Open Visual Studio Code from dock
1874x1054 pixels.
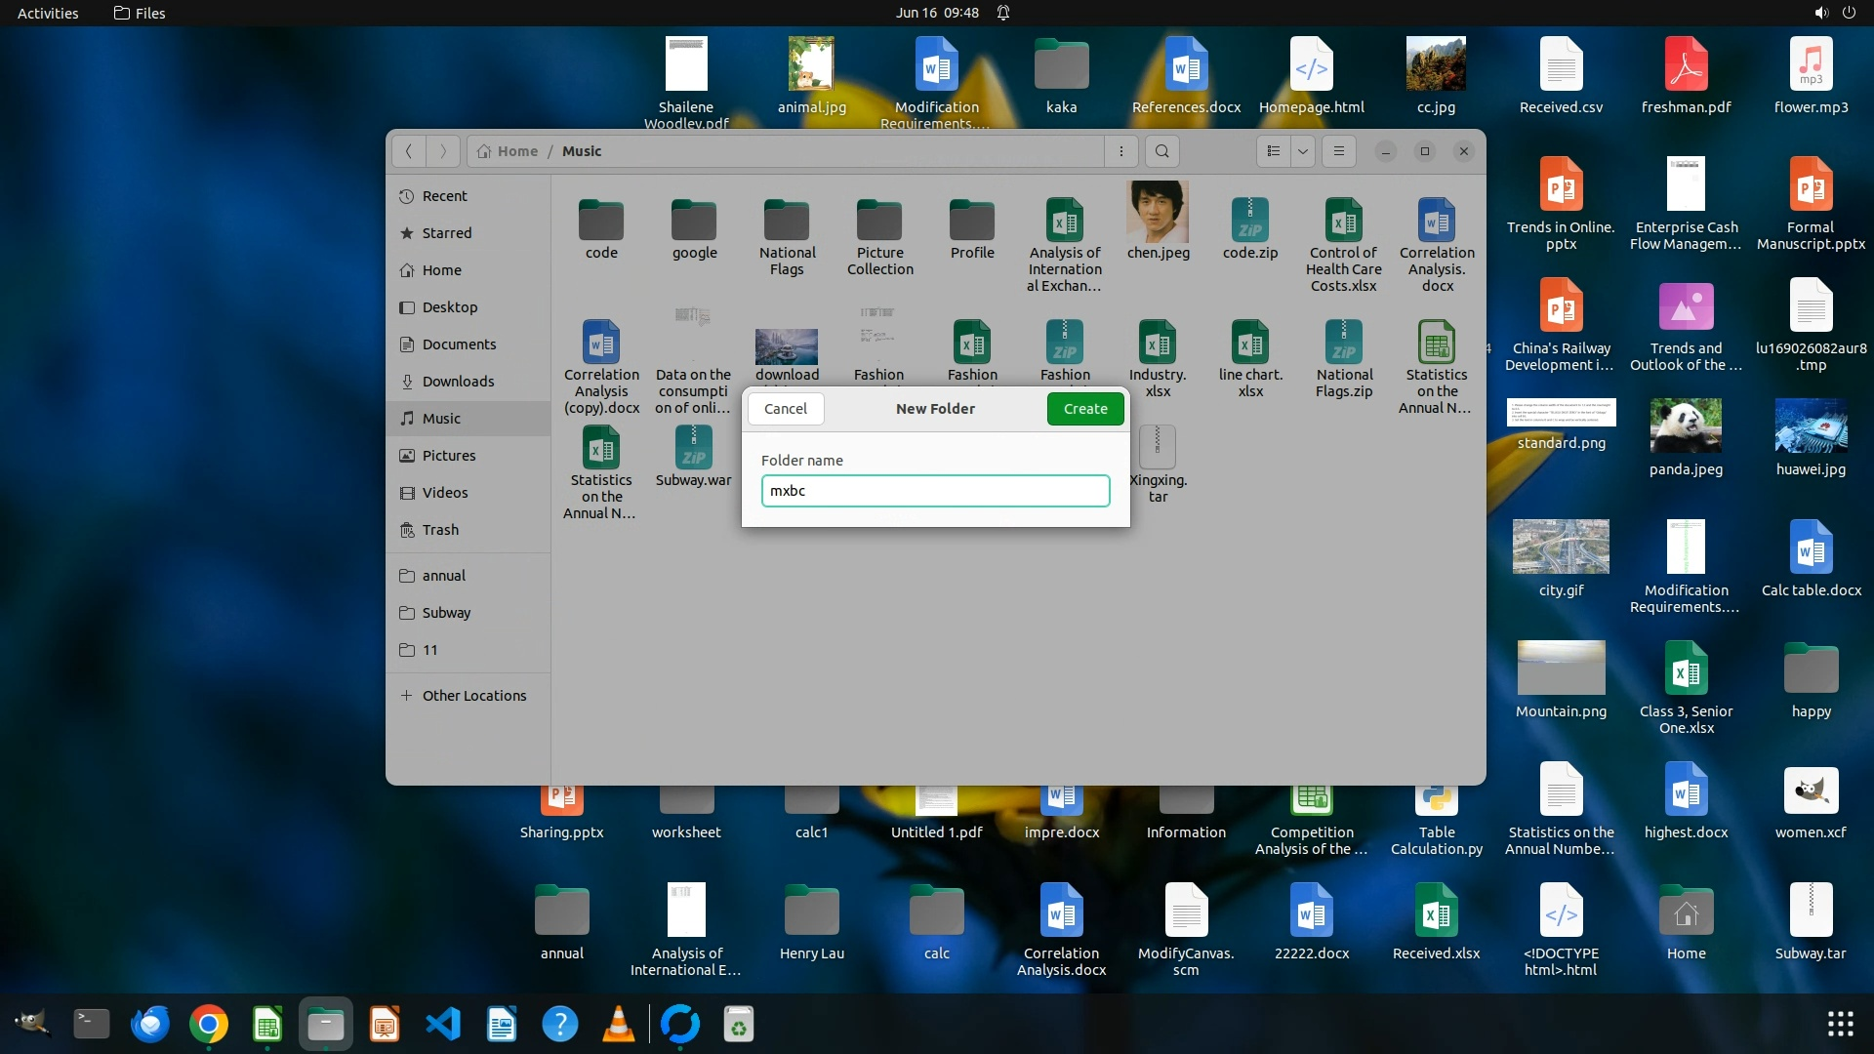(x=442, y=1025)
